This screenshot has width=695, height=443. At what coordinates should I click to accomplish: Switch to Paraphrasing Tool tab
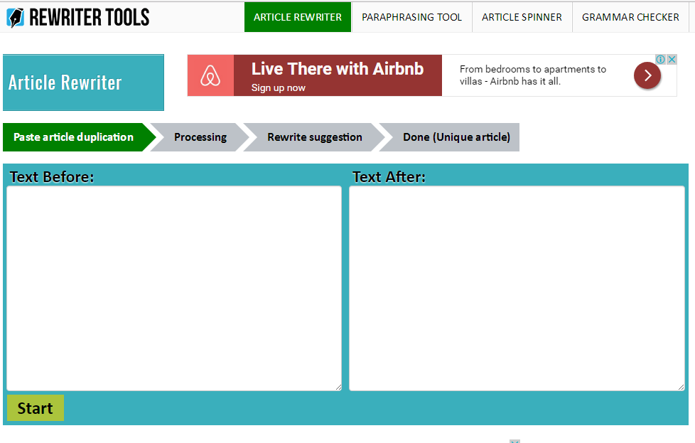411,17
